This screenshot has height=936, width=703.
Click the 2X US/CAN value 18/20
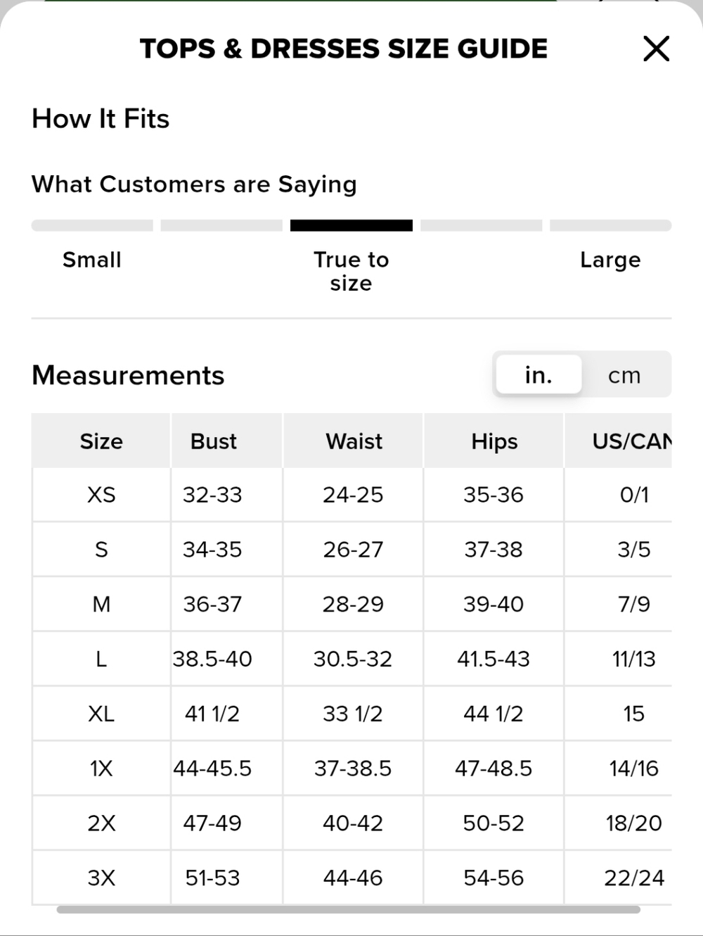pos(634,823)
